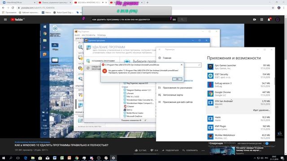
Task: Select uTorrent in program list
Action: coord(129,93)
